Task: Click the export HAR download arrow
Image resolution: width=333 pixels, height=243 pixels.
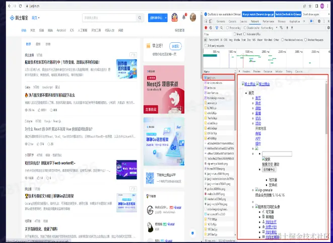Action: (x=292, y=28)
